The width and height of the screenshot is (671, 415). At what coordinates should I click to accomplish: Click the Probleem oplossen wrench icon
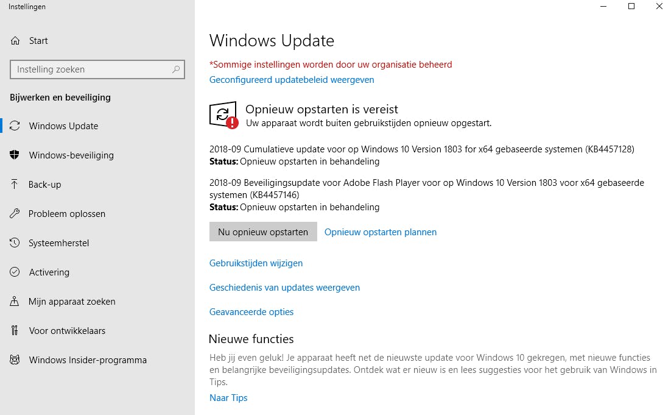[15, 214]
